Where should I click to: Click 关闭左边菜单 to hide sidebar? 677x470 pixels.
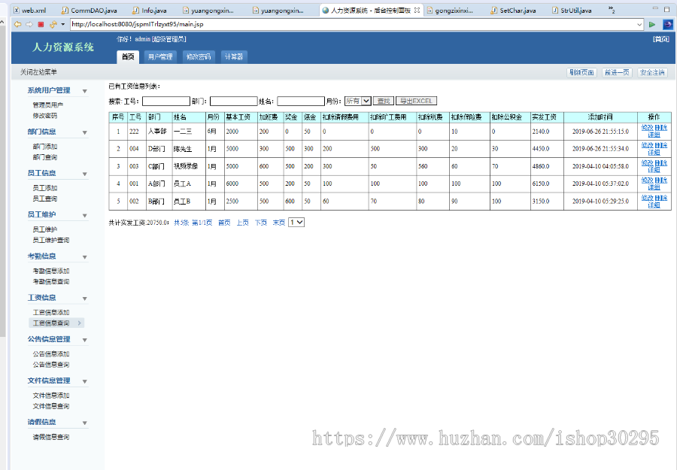coord(38,72)
